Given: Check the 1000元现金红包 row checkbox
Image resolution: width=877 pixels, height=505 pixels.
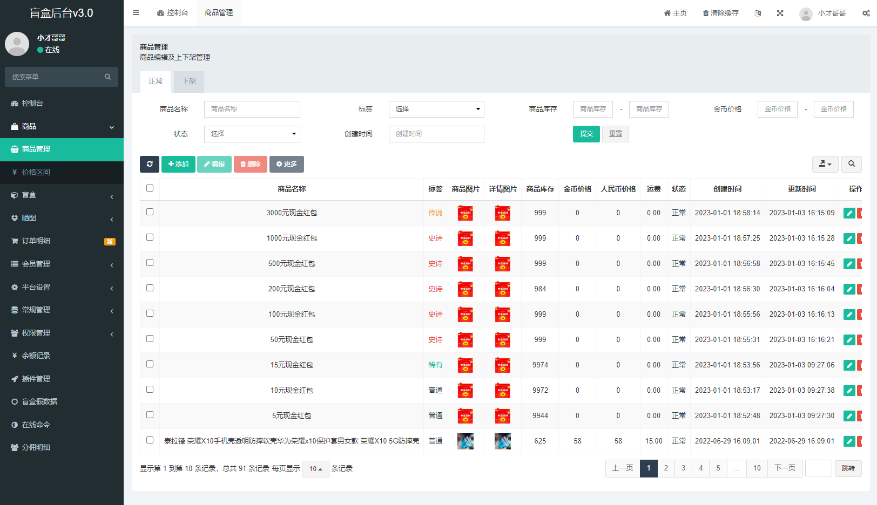Looking at the screenshot, I should point(150,237).
